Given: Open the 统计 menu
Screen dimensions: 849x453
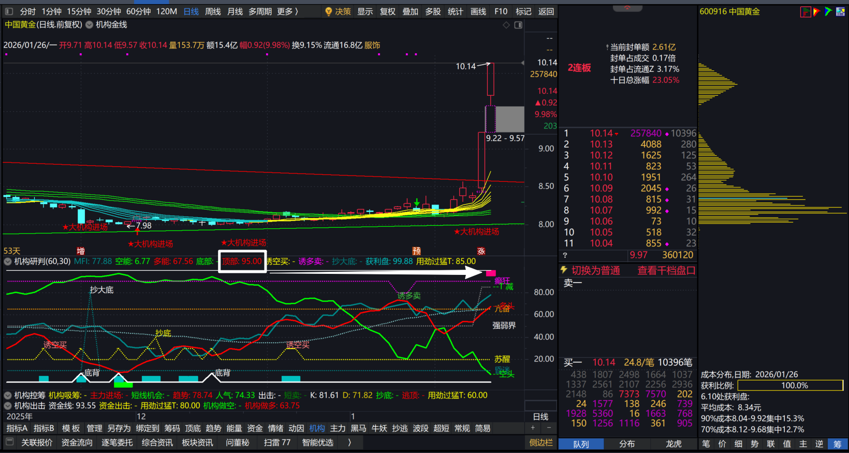Looking at the screenshot, I should 456,11.
